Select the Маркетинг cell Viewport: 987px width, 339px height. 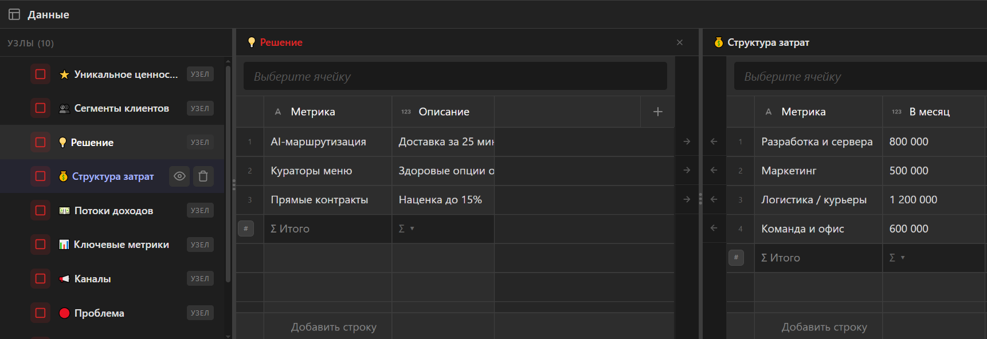pyautogui.click(x=818, y=171)
